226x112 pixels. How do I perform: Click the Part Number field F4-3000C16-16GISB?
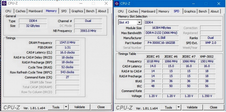161,43
